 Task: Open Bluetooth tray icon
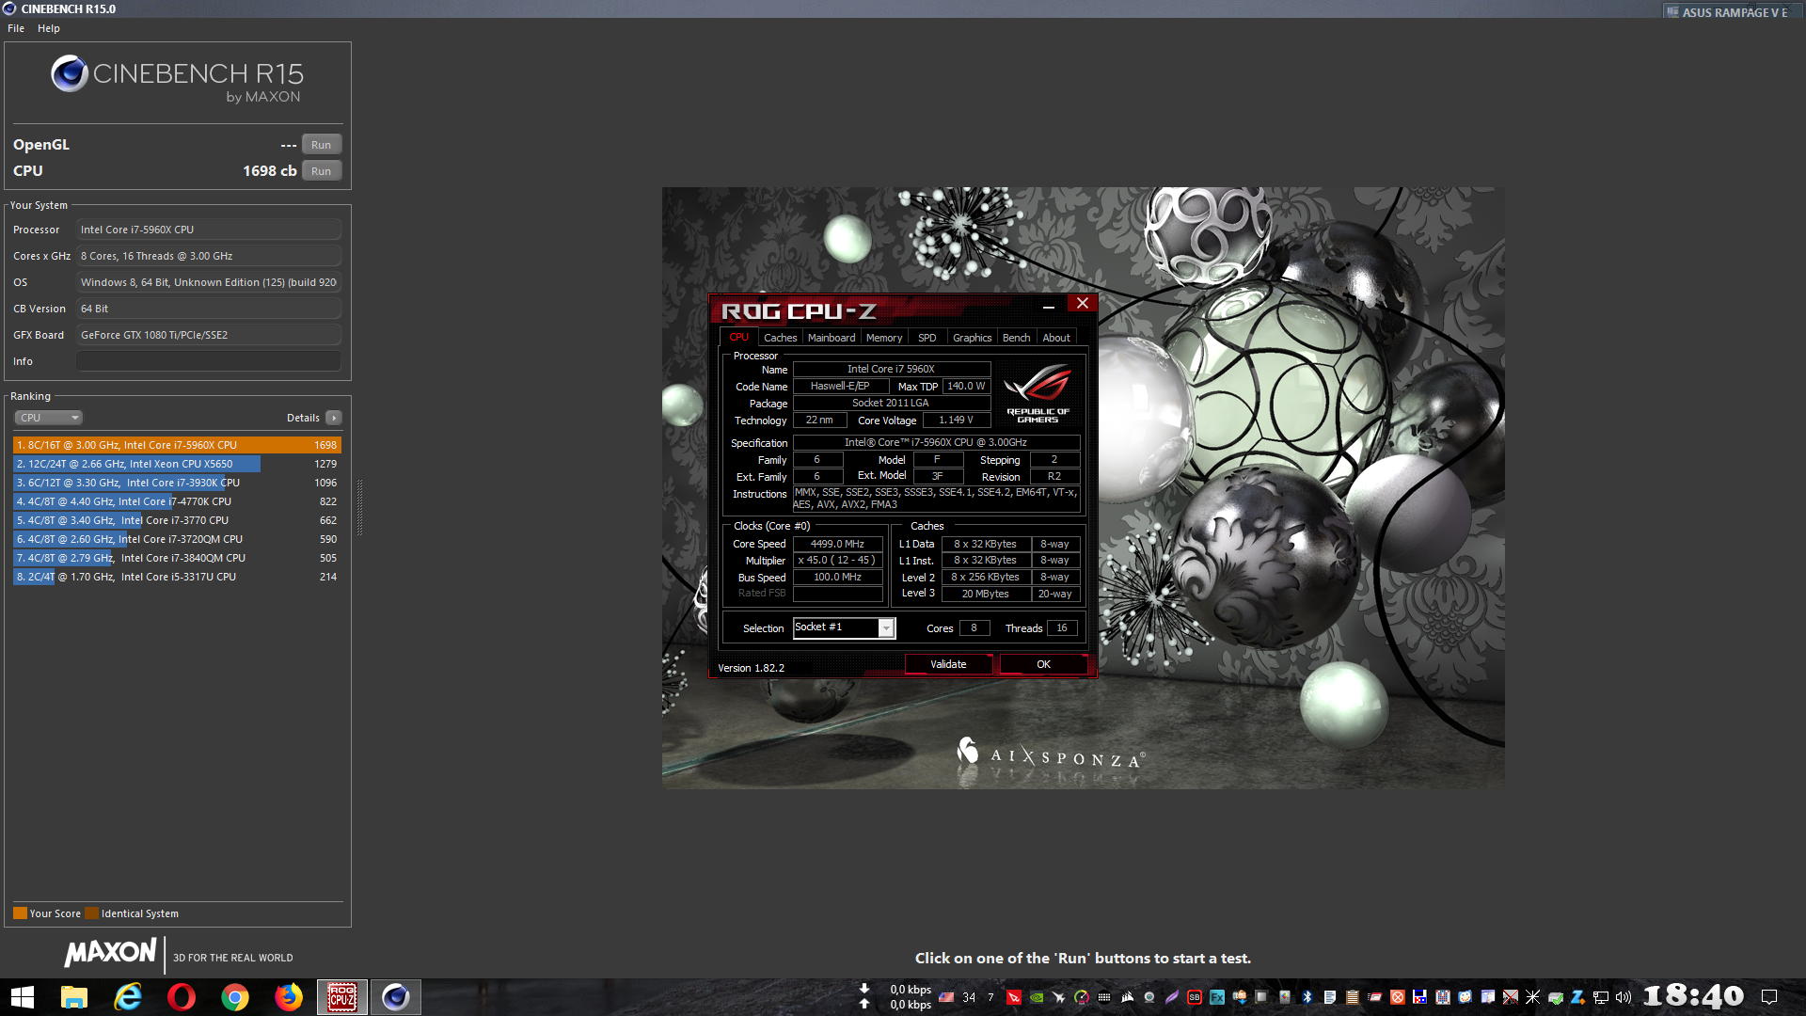pos(1307,997)
